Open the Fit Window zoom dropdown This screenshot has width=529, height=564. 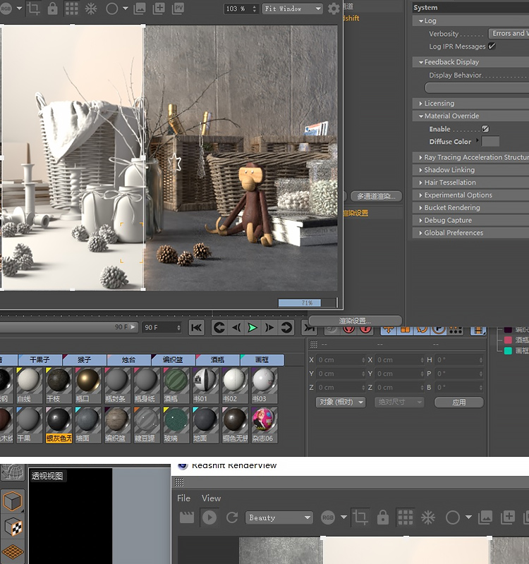(292, 9)
